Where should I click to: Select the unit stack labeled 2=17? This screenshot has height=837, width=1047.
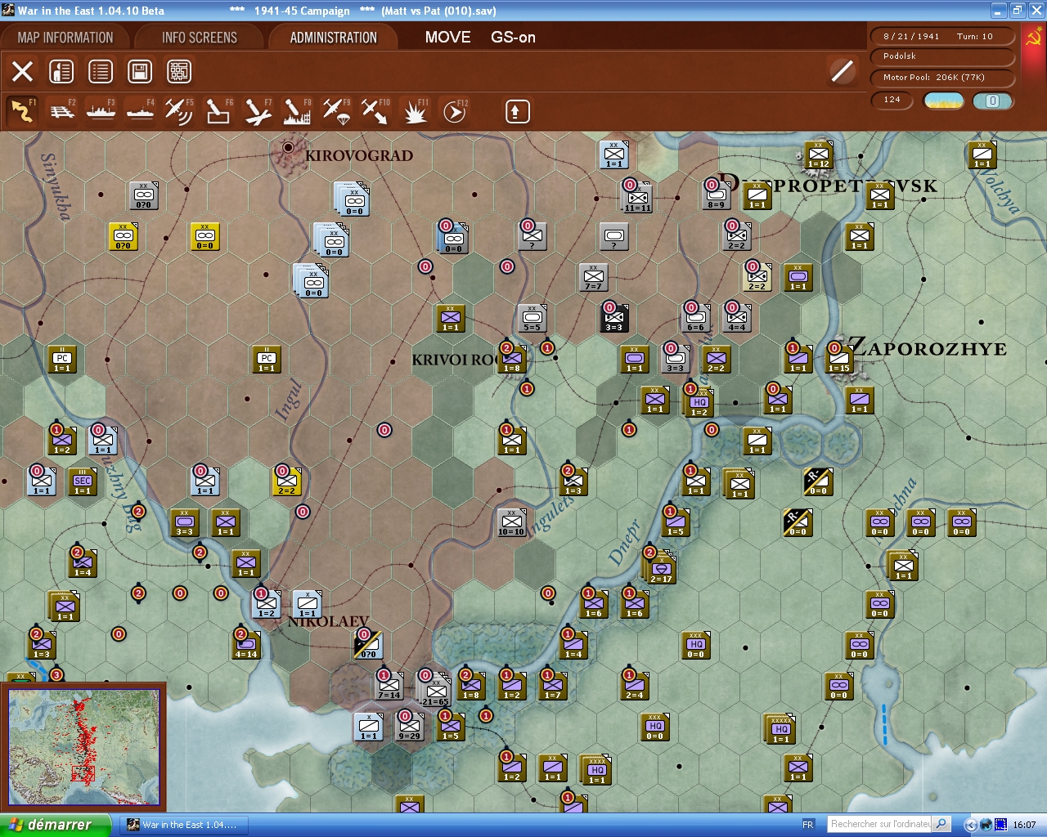click(x=660, y=566)
